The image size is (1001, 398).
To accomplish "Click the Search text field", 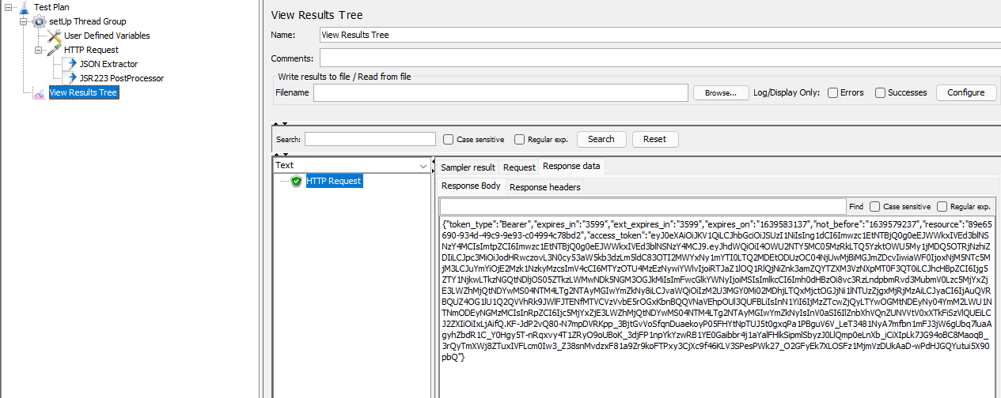I will 370,139.
